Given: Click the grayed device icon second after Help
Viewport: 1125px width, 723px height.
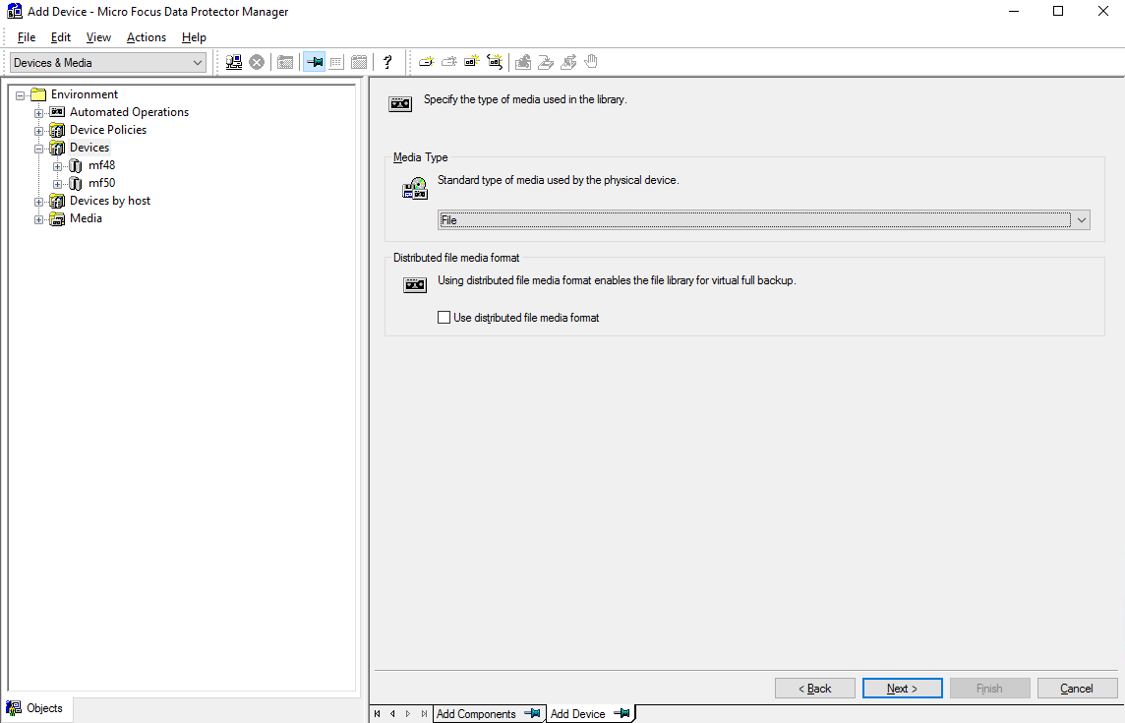Looking at the screenshot, I should pos(449,62).
